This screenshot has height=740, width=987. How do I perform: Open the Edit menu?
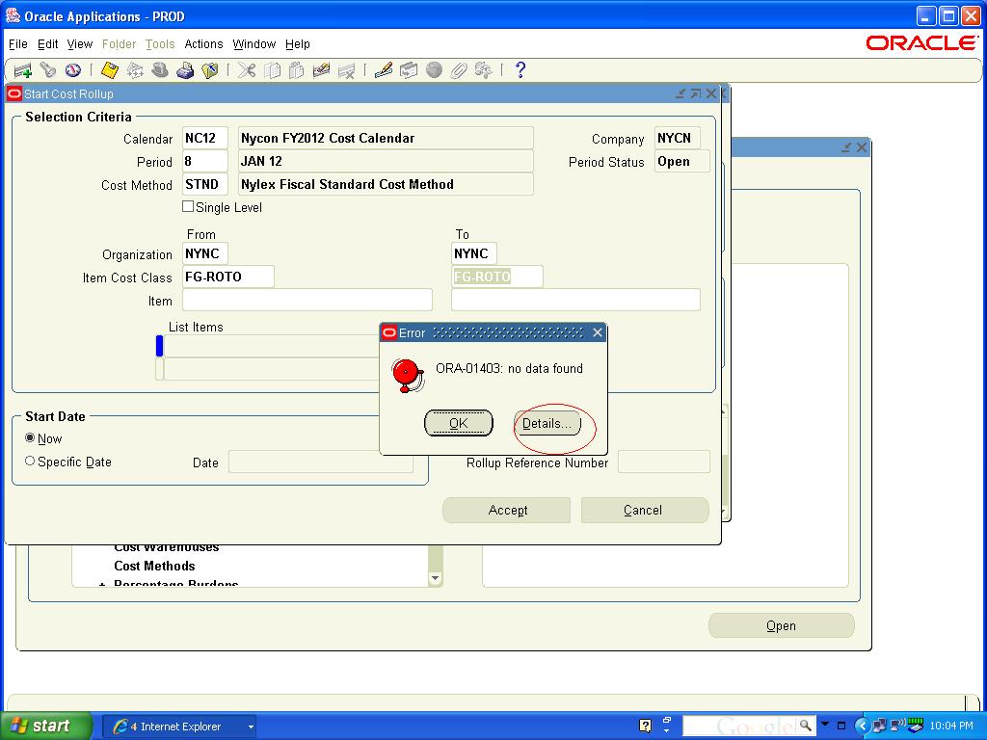pyautogui.click(x=47, y=44)
